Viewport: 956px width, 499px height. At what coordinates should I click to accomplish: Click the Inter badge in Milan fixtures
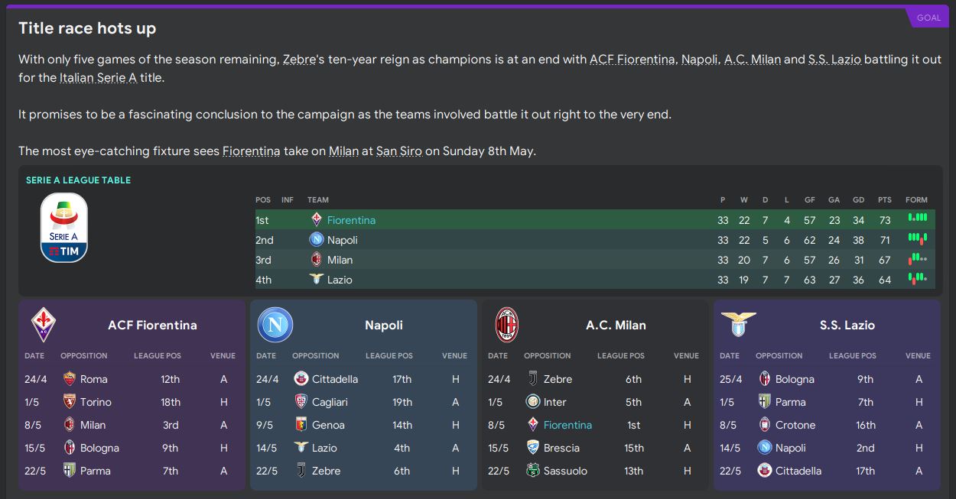533,402
